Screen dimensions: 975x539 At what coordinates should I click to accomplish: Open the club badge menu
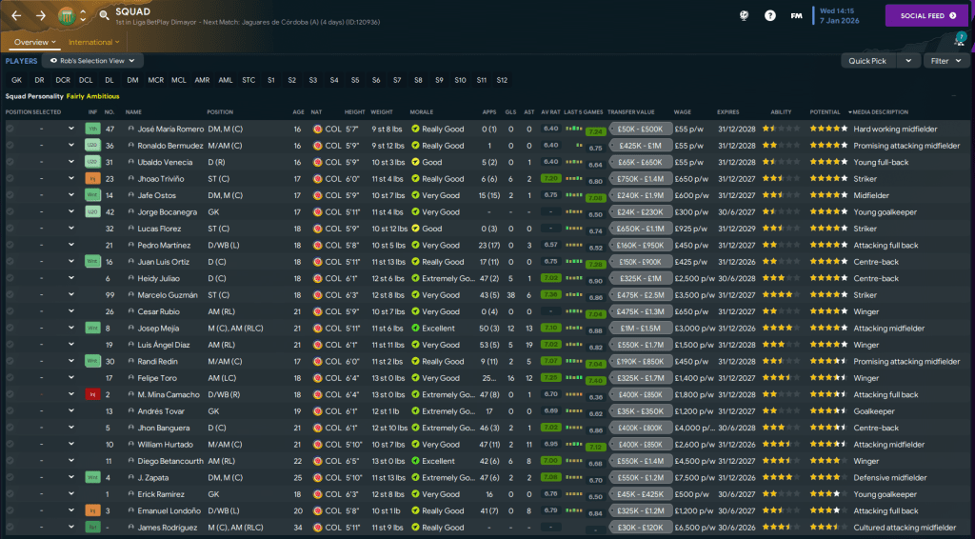[x=68, y=16]
